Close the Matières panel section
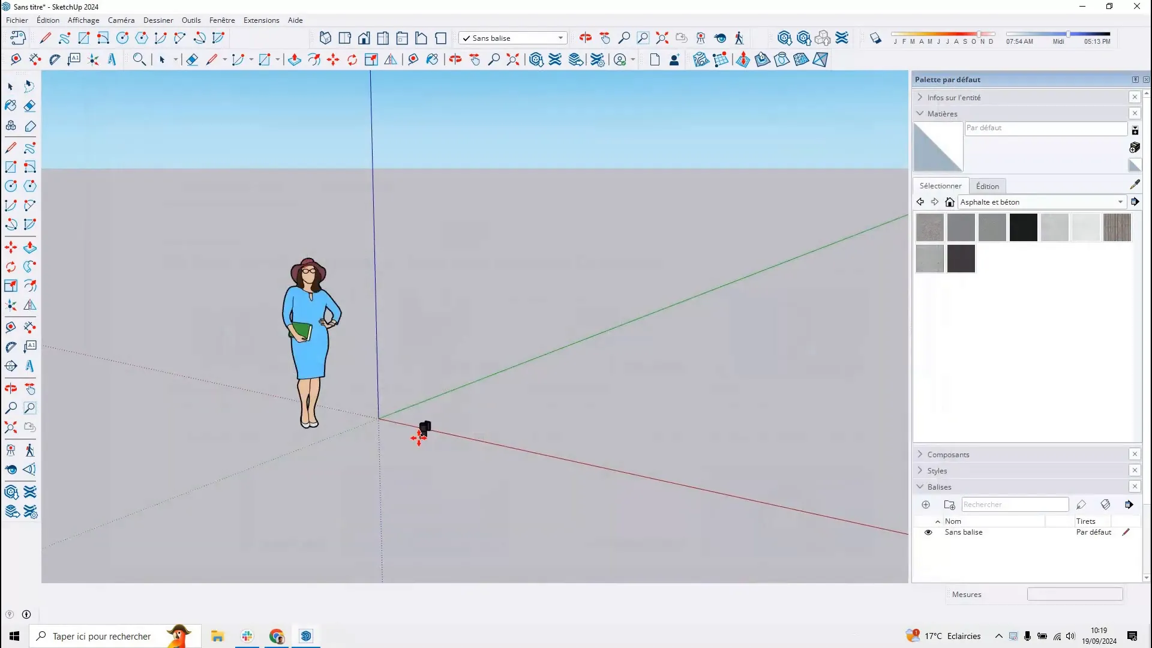This screenshot has height=648, width=1152. pos(1135,113)
